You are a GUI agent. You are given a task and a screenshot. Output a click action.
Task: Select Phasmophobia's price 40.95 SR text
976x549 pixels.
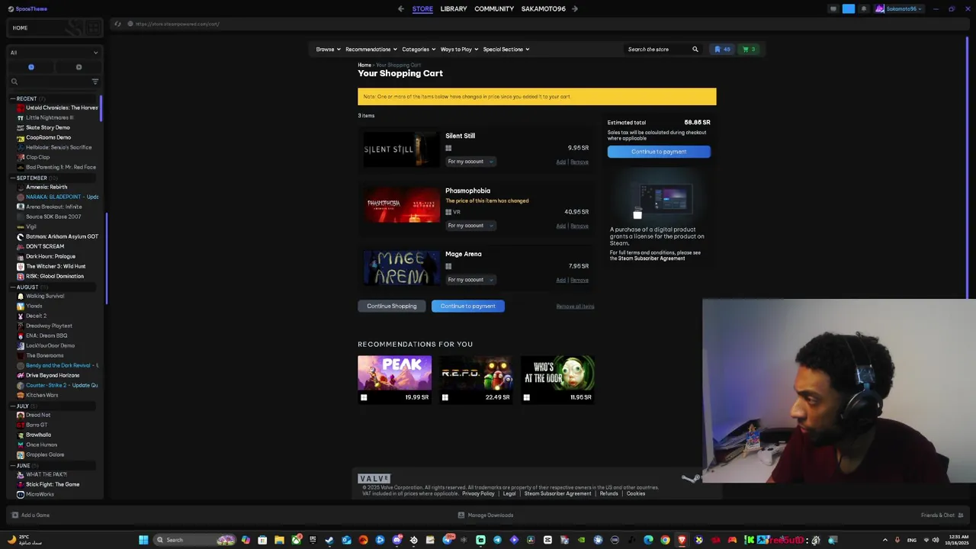tap(576, 212)
